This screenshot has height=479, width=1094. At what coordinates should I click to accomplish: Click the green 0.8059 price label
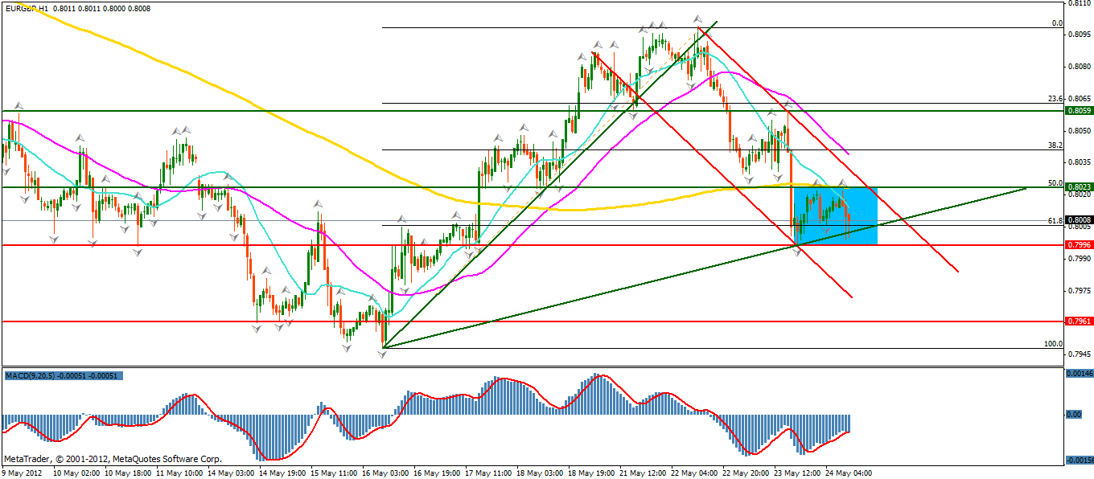1078,110
